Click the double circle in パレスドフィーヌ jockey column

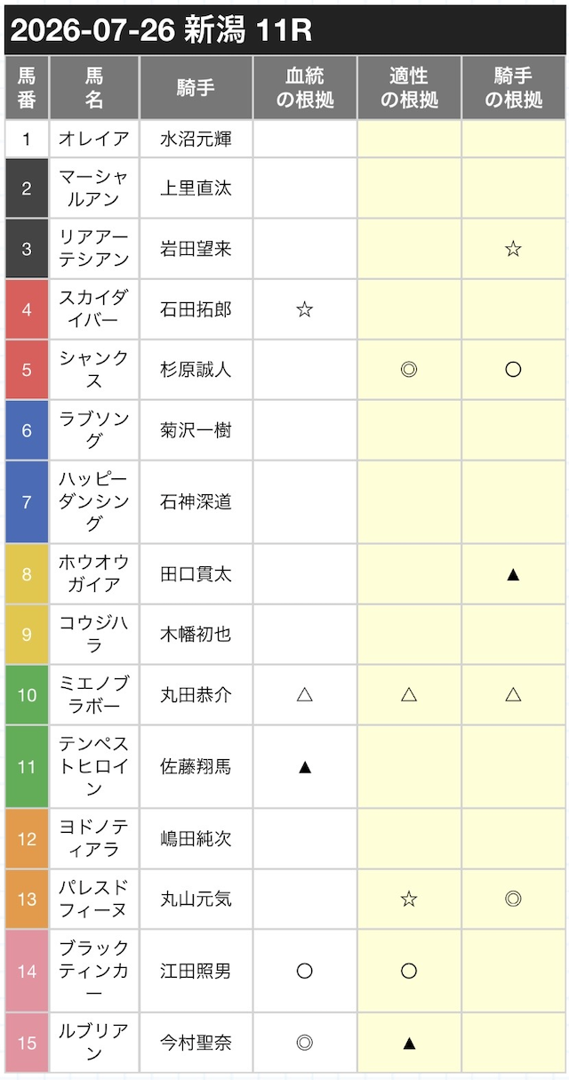click(513, 899)
